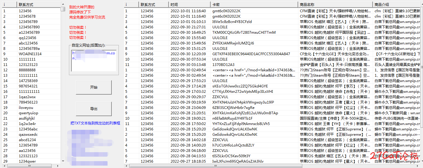423x168 pixels.
Task: Click the 商品名称 column header
Action: pyautogui.click(x=335, y=5)
